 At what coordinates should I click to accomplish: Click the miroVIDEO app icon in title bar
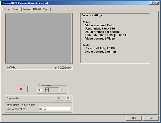pos(3,3)
